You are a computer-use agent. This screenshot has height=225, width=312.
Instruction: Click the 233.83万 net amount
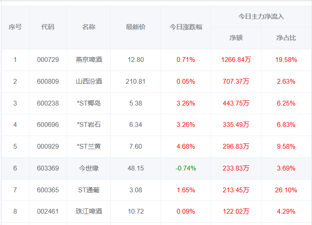pyautogui.click(x=236, y=168)
